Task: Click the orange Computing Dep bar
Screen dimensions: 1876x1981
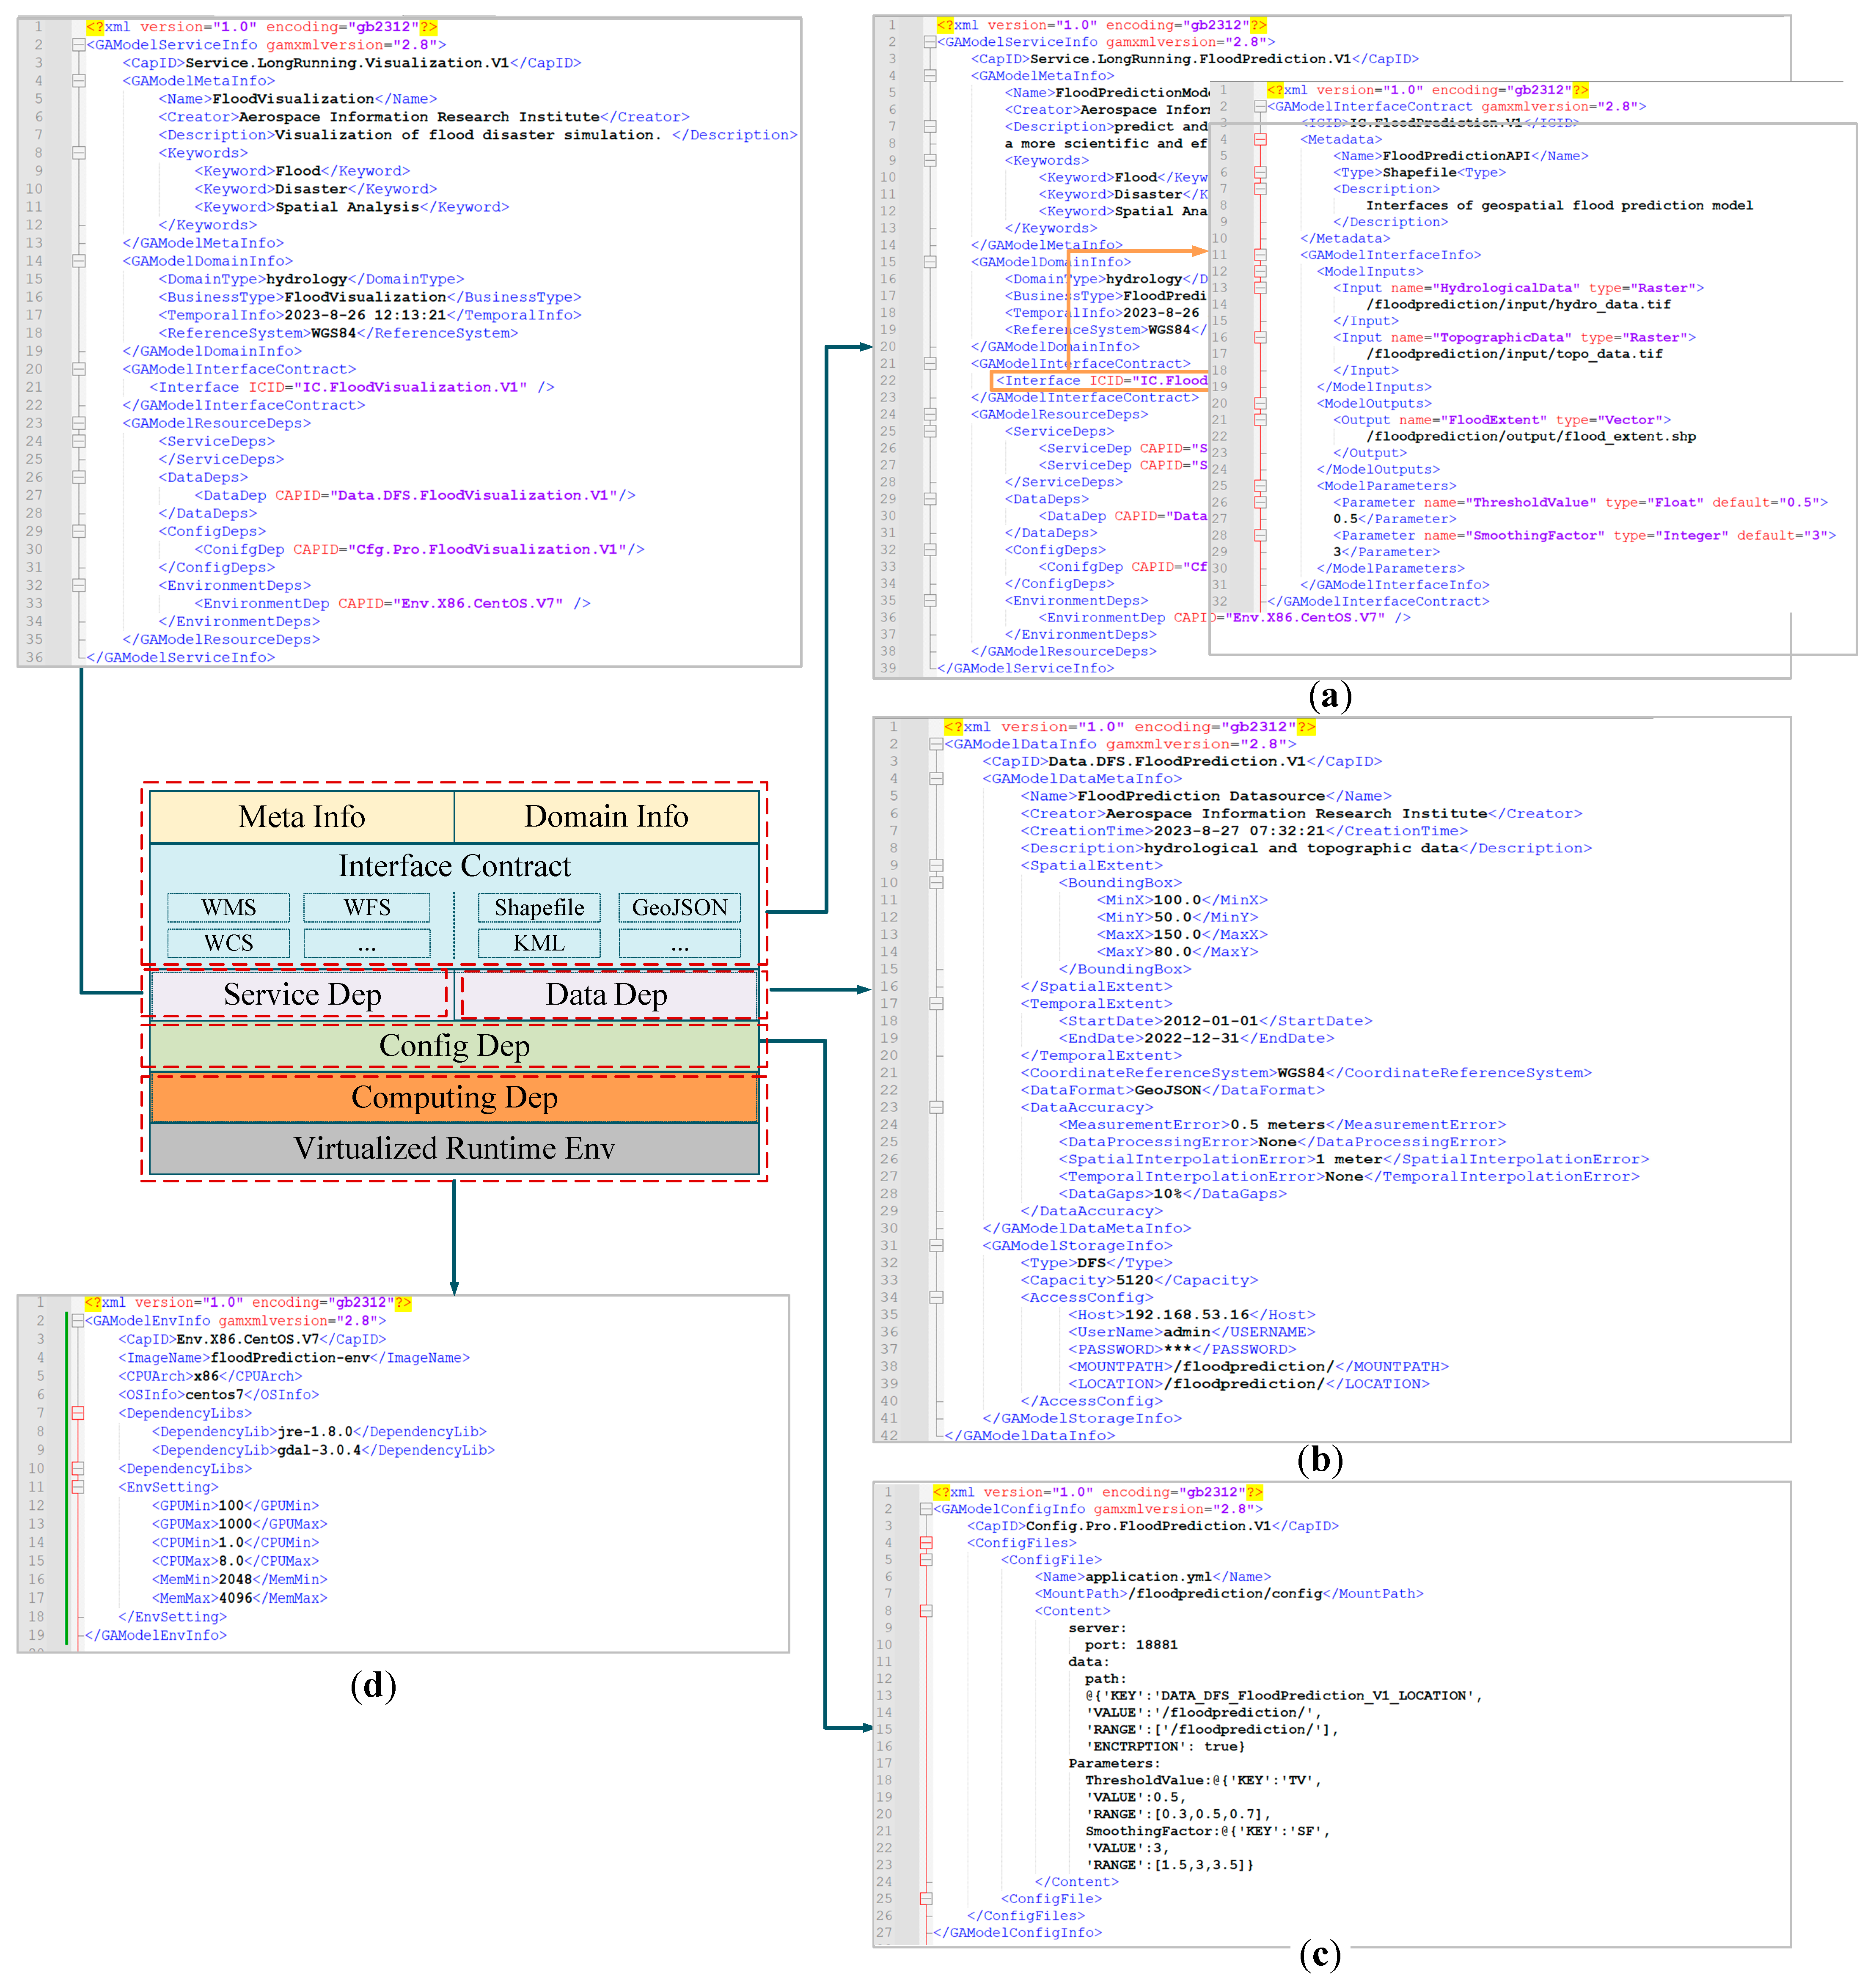Action: tap(454, 1098)
